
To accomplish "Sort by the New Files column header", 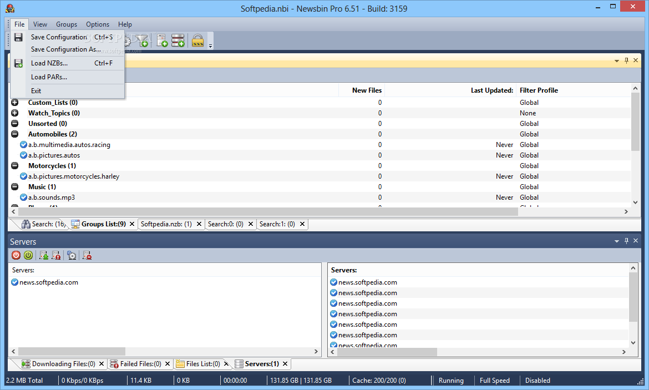I will [x=361, y=90].
